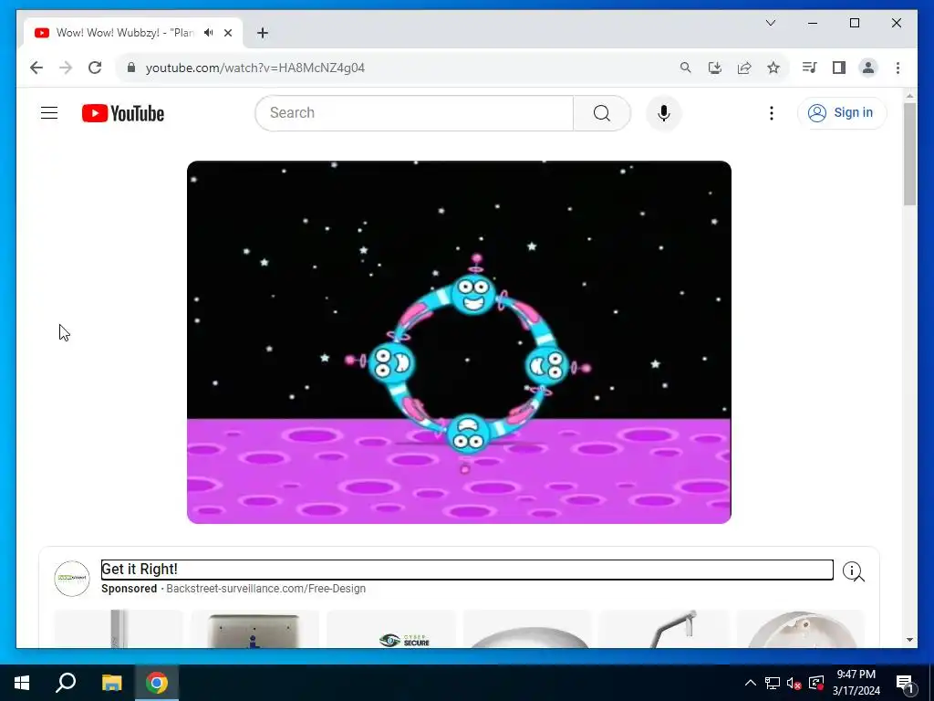Screen dimensions: 934x701
Task: Open the Windows Start menu
Action: pyautogui.click(x=22, y=683)
